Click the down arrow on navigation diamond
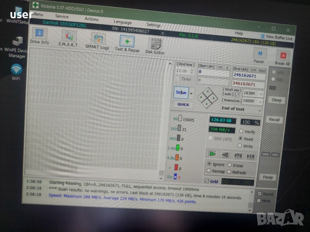 (207, 104)
